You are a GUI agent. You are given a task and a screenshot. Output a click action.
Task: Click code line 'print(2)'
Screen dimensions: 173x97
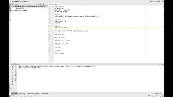click(58, 23)
